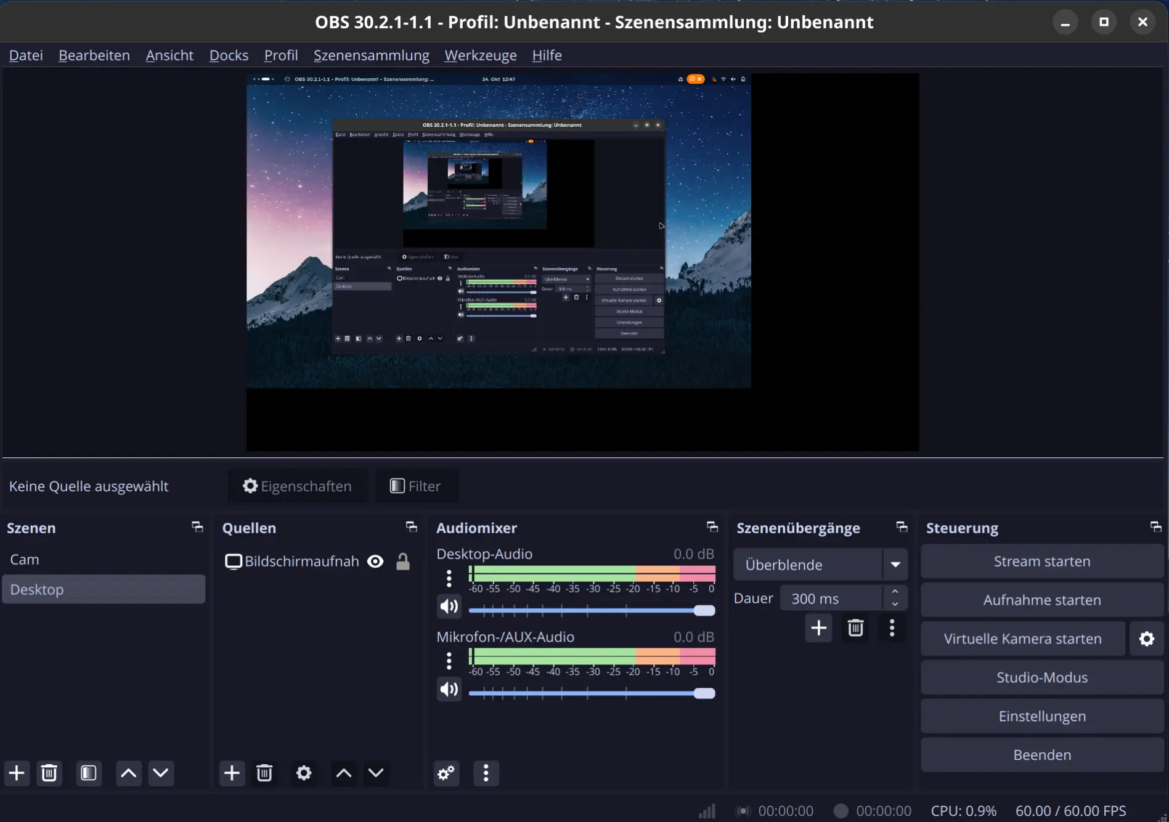Expand the Überblende transition dropdown
Image resolution: width=1169 pixels, height=822 pixels.
click(895, 565)
